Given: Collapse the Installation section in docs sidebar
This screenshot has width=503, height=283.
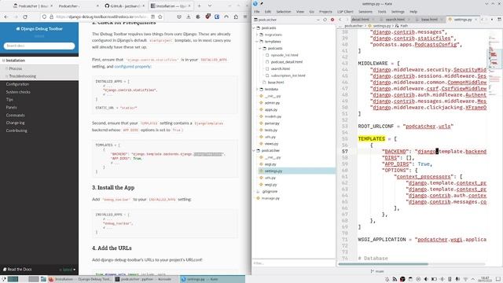Looking at the screenshot, I should coord(3,61).
